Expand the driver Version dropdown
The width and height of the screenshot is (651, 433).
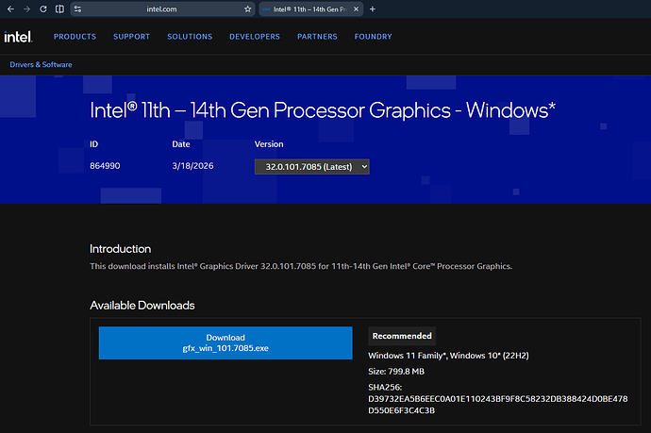[x=311, y=167]
